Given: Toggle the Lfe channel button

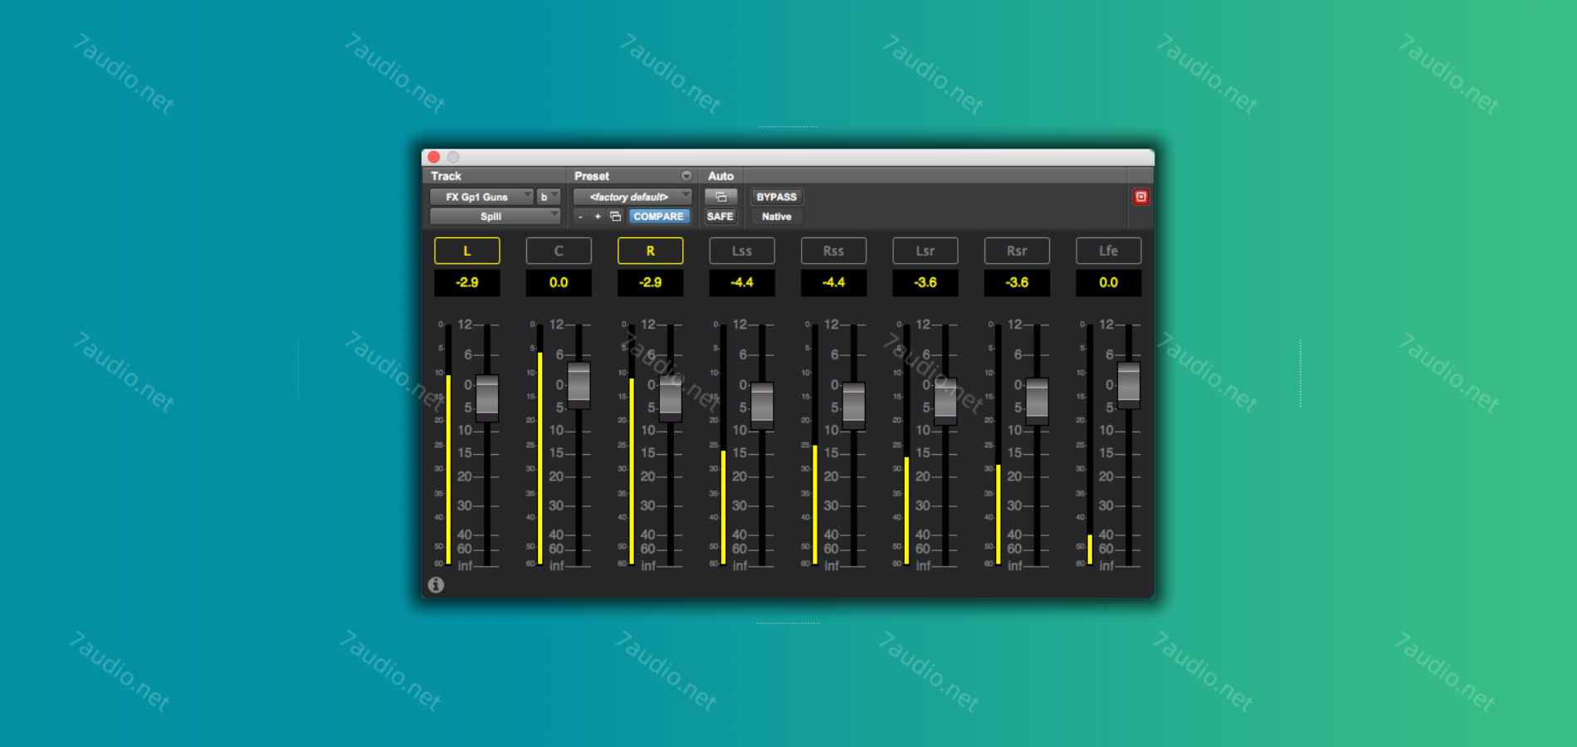Looking at the screenshot, I should tap(1109, 251).
